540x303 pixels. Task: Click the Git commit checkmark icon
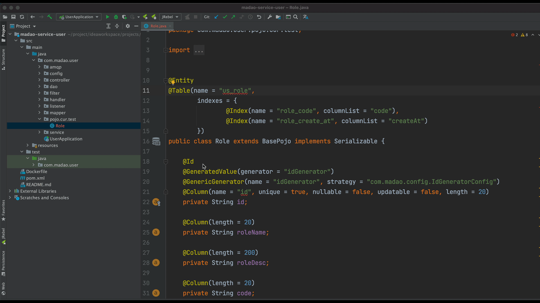coord(225,17)
